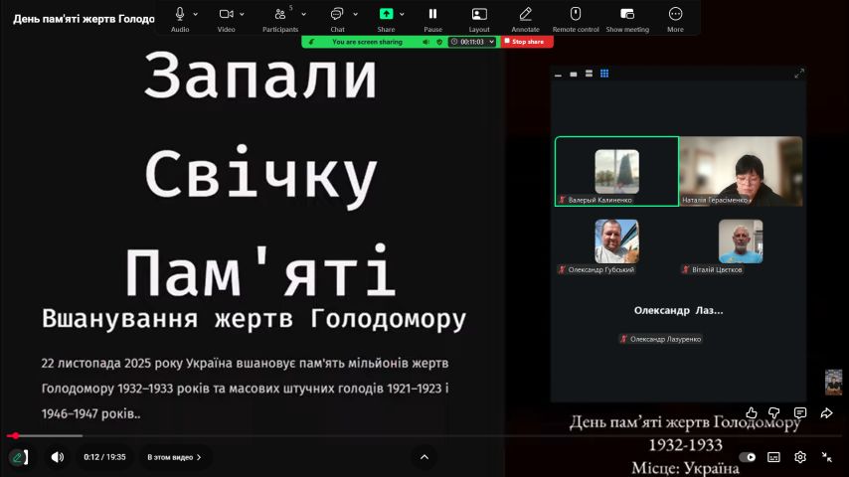The width and height of the screenshot is (849, 477).
Task: Open the Annotate tool
Action: [525, 16]
